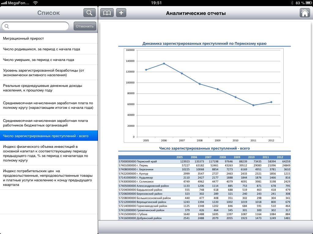Select Уровень зарегистрированной безработицы item
This screenshot has width=313, height=234.
point(49,73)
